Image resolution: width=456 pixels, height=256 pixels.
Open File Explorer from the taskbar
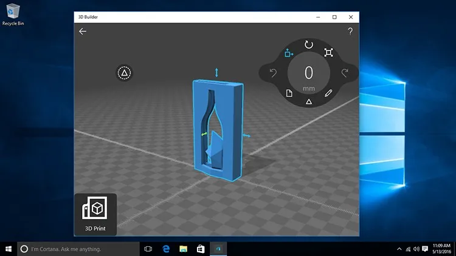coord(184,249)
